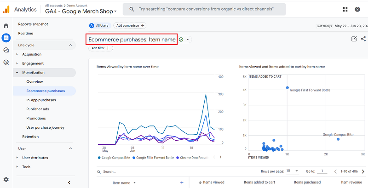Collapse the Monetization group
This screenshot has width=368, height=188.
[x=17, y=73]
